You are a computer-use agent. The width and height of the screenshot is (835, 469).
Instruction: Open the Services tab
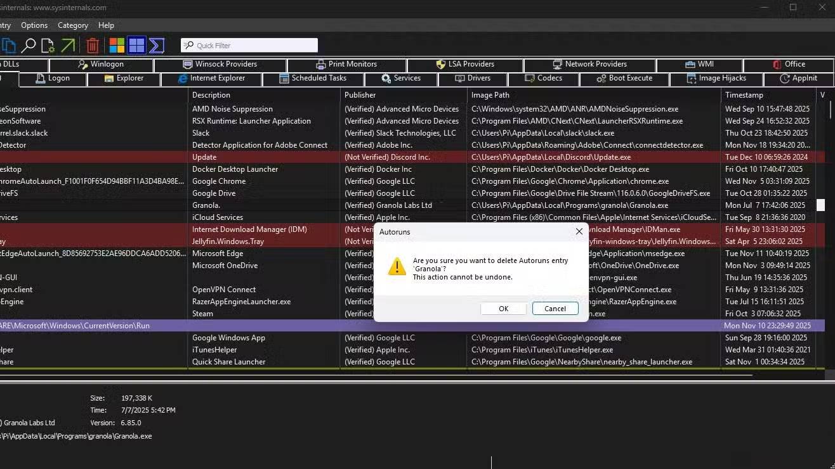[400, 78]
